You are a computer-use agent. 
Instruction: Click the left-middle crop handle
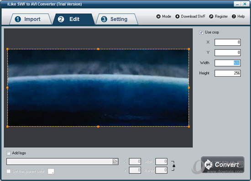click(x=7, y=88)
